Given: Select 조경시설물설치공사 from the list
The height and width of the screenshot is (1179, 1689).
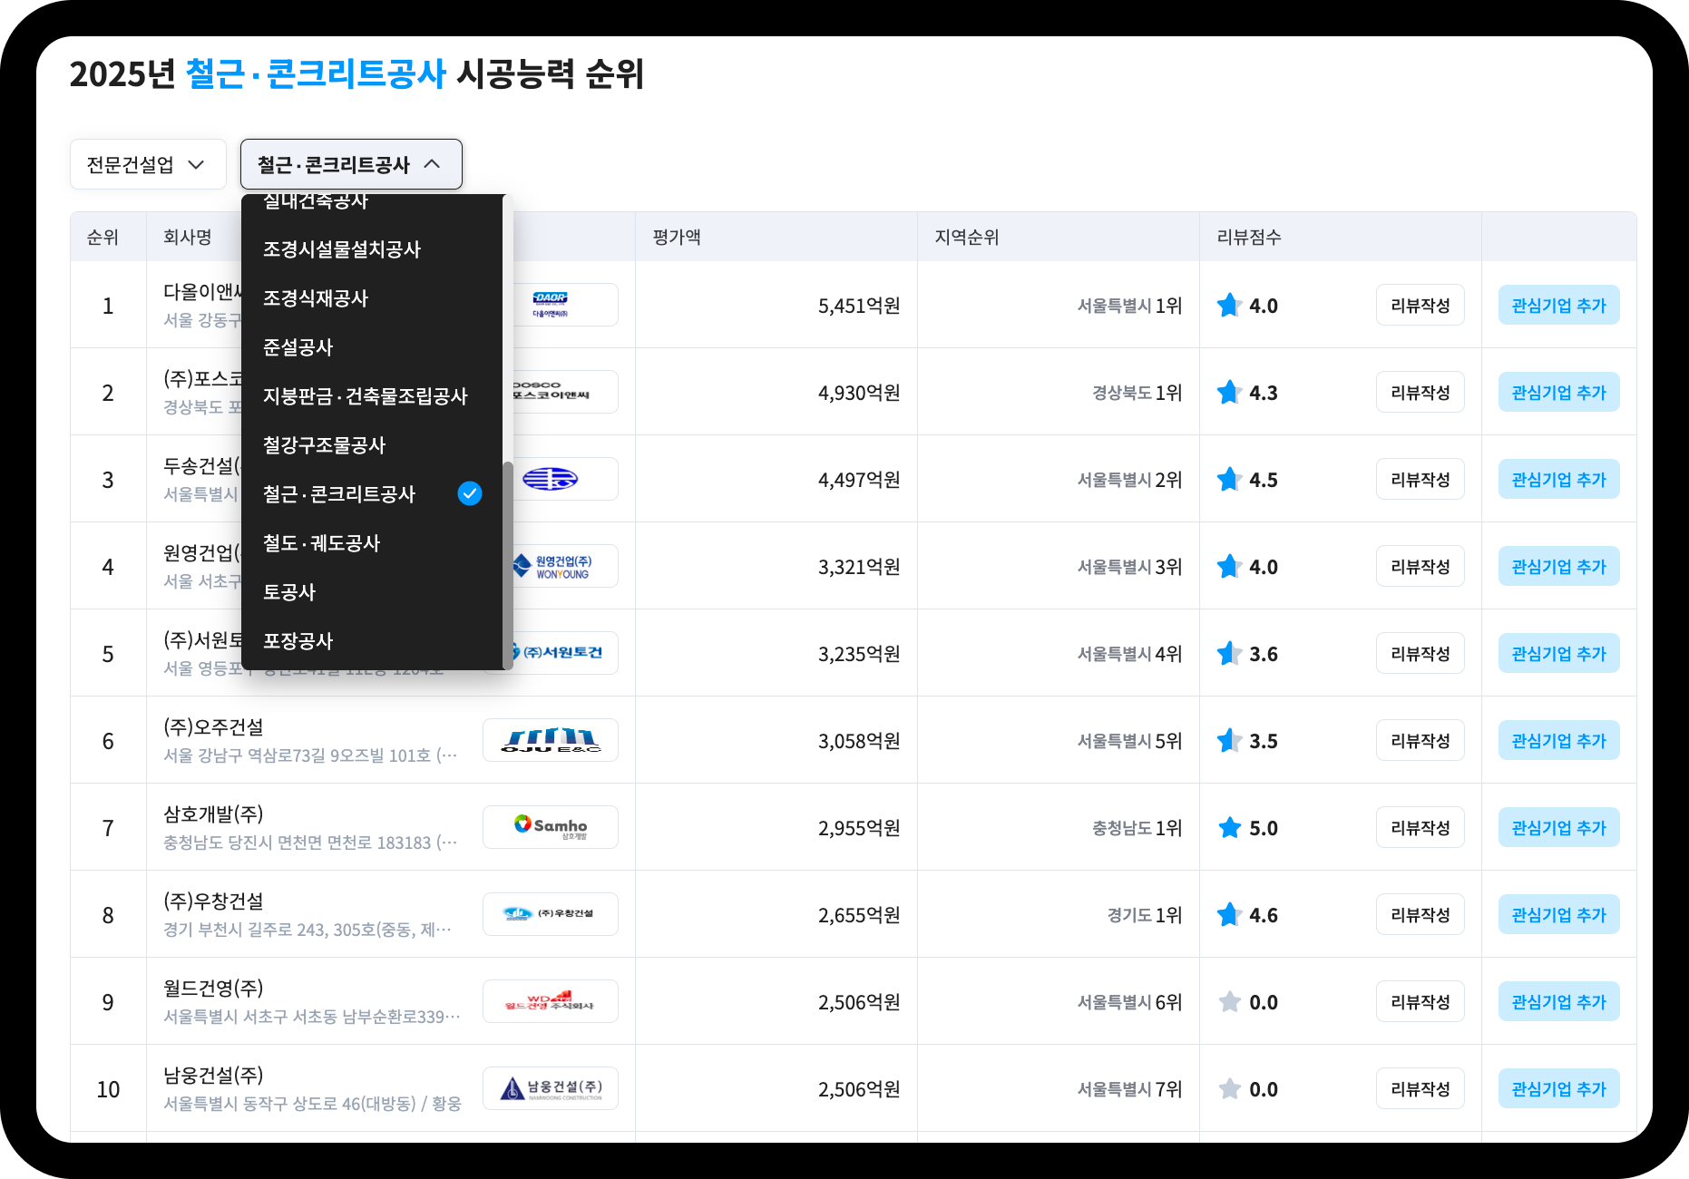Looking at the screenshot, I should [372, 249].
